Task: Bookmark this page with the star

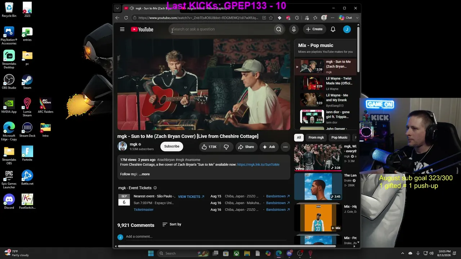Action: 271,18
